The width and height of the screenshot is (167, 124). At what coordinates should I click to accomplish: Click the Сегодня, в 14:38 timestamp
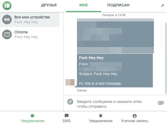[114, 15]
